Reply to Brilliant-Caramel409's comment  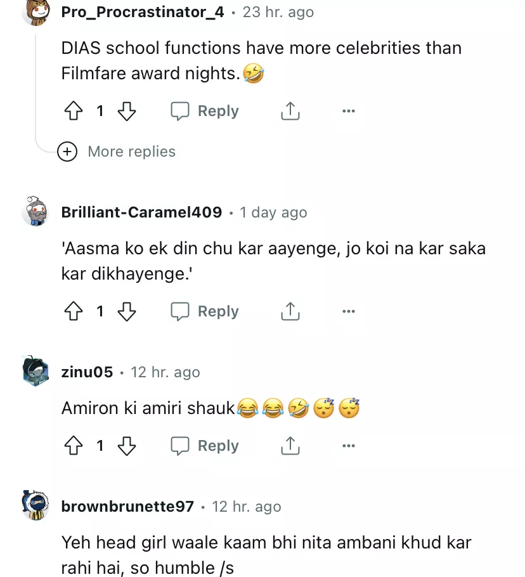click(205, 311)
